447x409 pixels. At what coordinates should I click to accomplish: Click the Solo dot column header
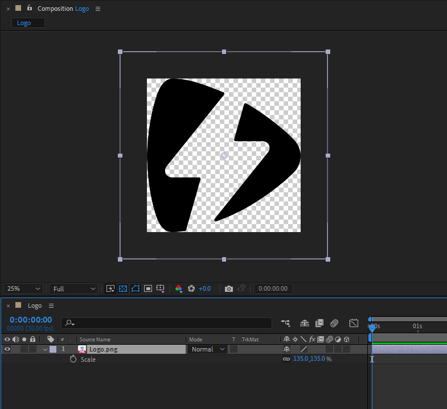click(24, 339)
